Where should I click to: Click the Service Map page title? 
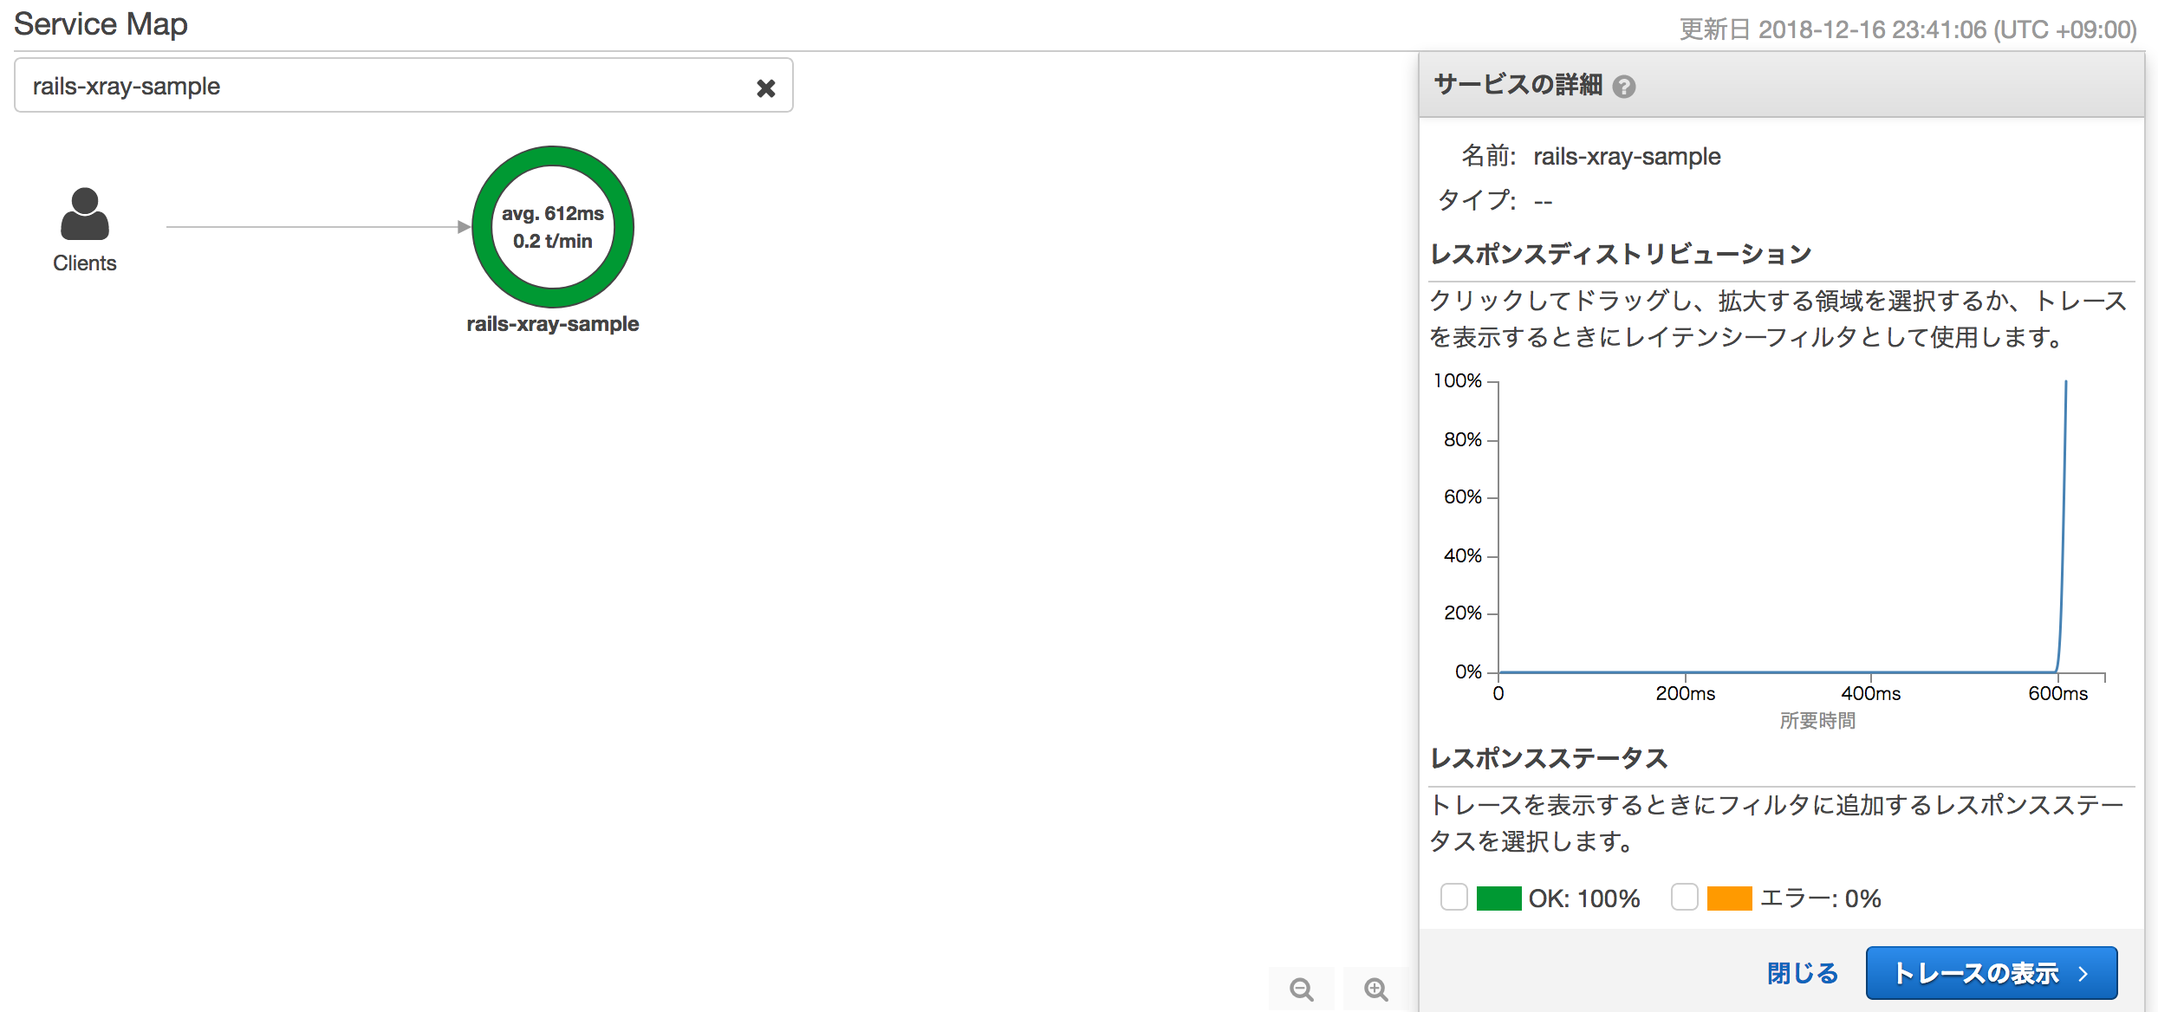coord(101,23)
